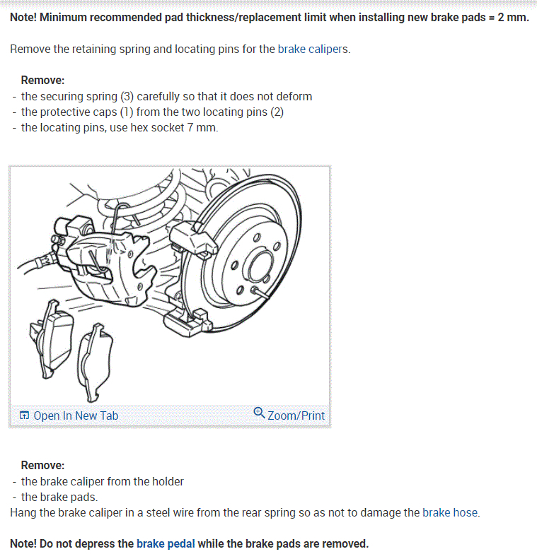Click the second brake pad drawing
Image resolution: width=537 pixels, height=554 pixels.
[x=95, y=362]
